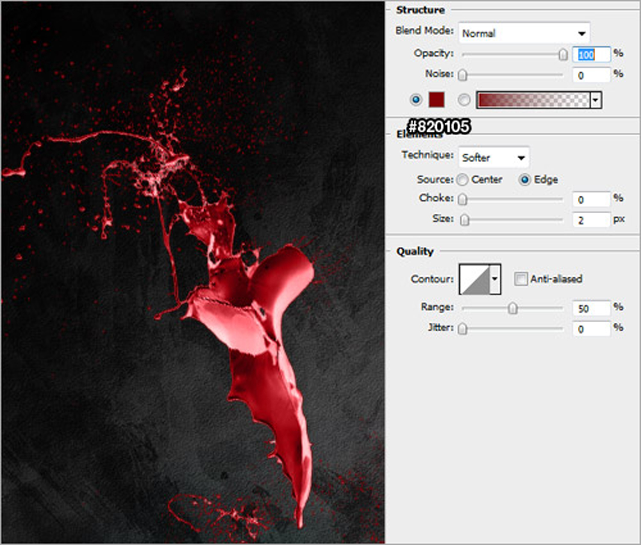Click the Choke slider handle
This screenshot has width=641, height=545.
pyautogui.click(x=462, y=199)
